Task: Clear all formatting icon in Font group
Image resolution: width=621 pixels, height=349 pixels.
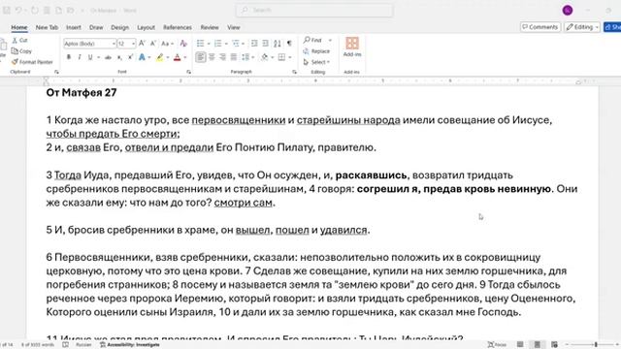Action: [x=183, y=43]
